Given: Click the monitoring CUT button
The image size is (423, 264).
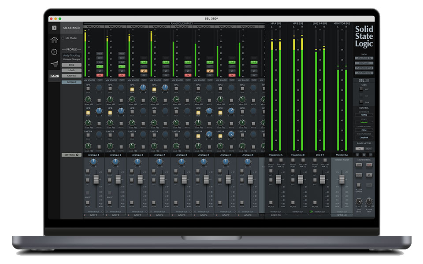Looking at the screenshot, I should (x=369, y=165).
